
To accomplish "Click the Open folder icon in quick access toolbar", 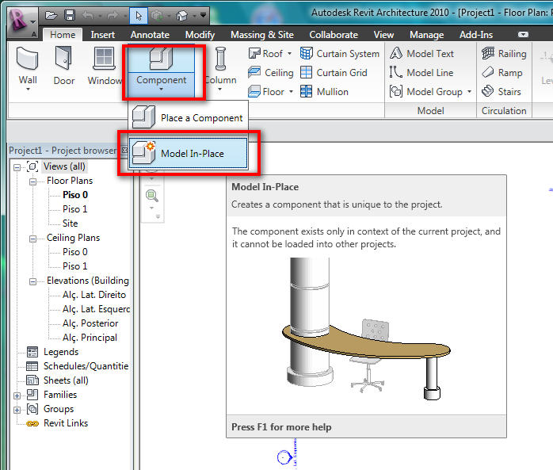I will [51, 16].
